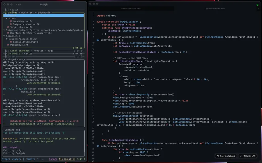
Task: Collapse the Views folder in lazygit files
Action: click(7, 18)
